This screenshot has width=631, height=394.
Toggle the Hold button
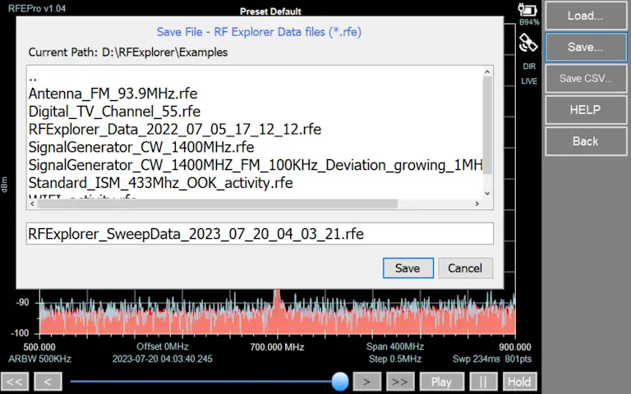pos(519,382)
